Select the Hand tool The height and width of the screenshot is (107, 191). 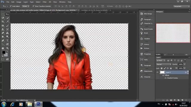[3, 48]
